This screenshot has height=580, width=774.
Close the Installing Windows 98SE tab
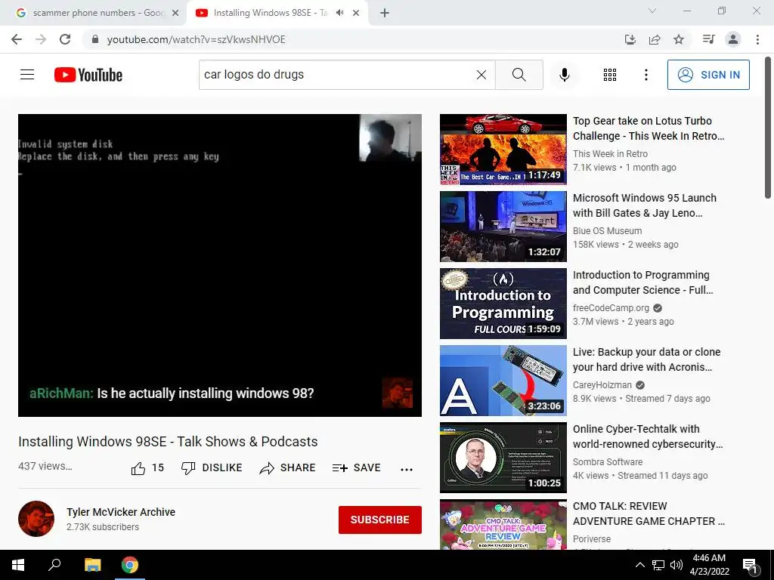coord(356,14)
